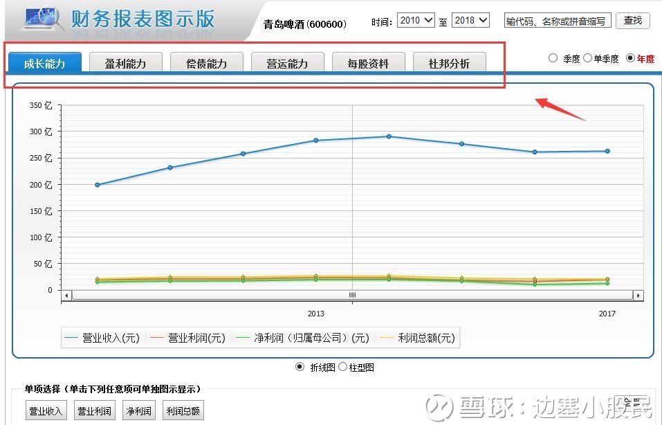Click the stock code input field
Screen dimensions: 662x425
coord(556,20)
